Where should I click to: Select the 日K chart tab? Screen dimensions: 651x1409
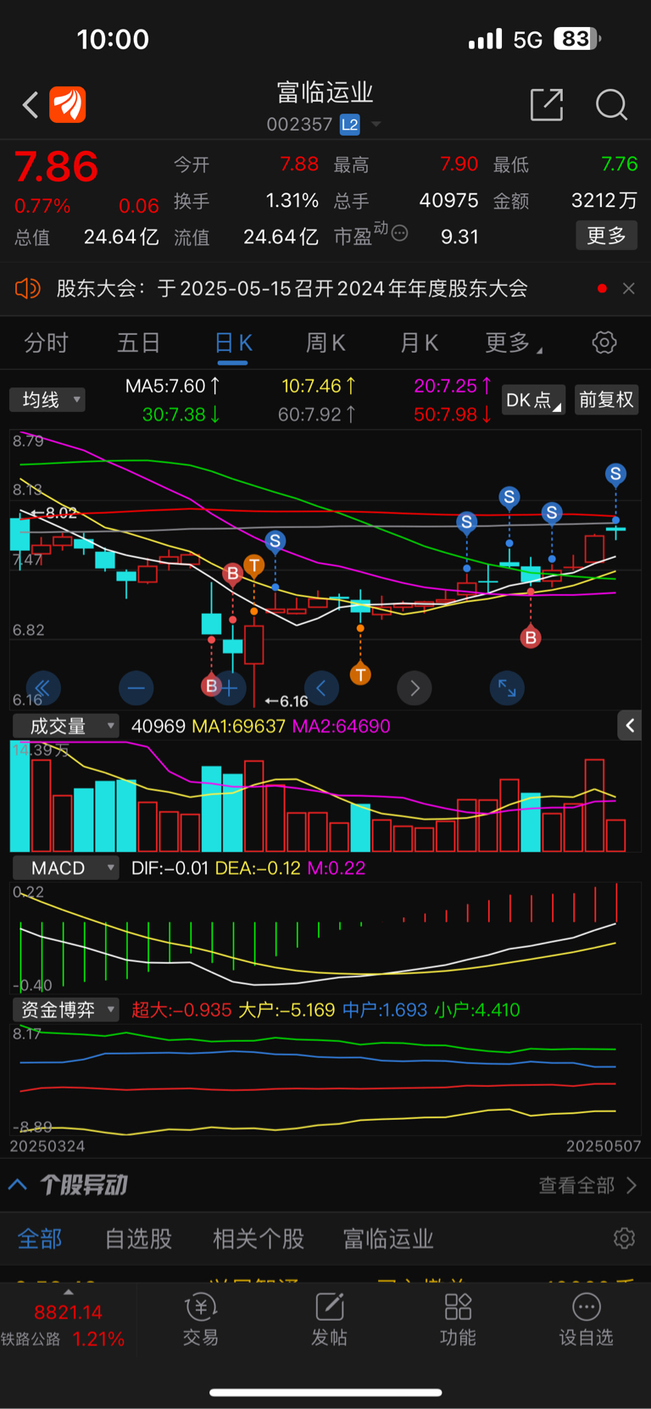pos(233,343)
